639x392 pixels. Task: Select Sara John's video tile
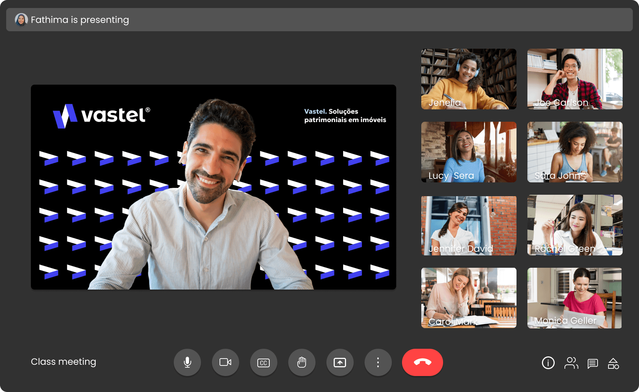coord(575,152)
